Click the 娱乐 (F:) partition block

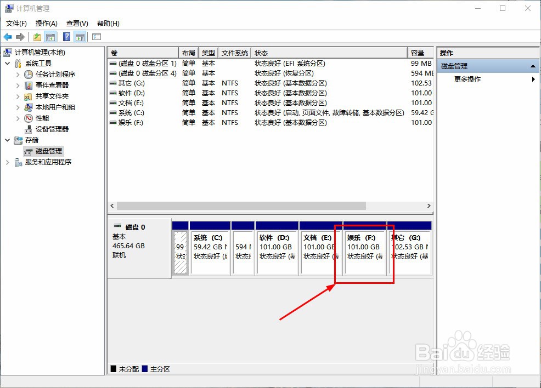[365, 248]
